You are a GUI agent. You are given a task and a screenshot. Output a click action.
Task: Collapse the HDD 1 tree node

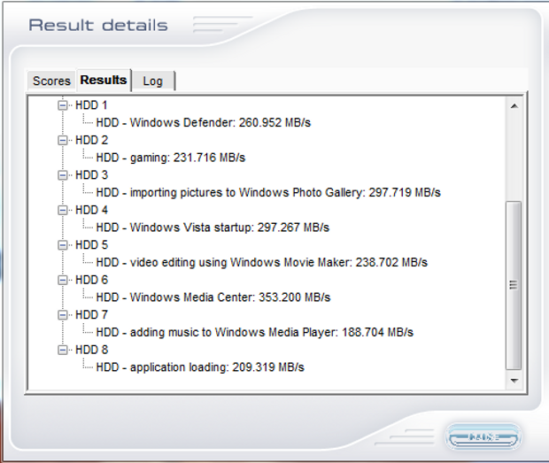pyautogui.click(x=63, y=105)
